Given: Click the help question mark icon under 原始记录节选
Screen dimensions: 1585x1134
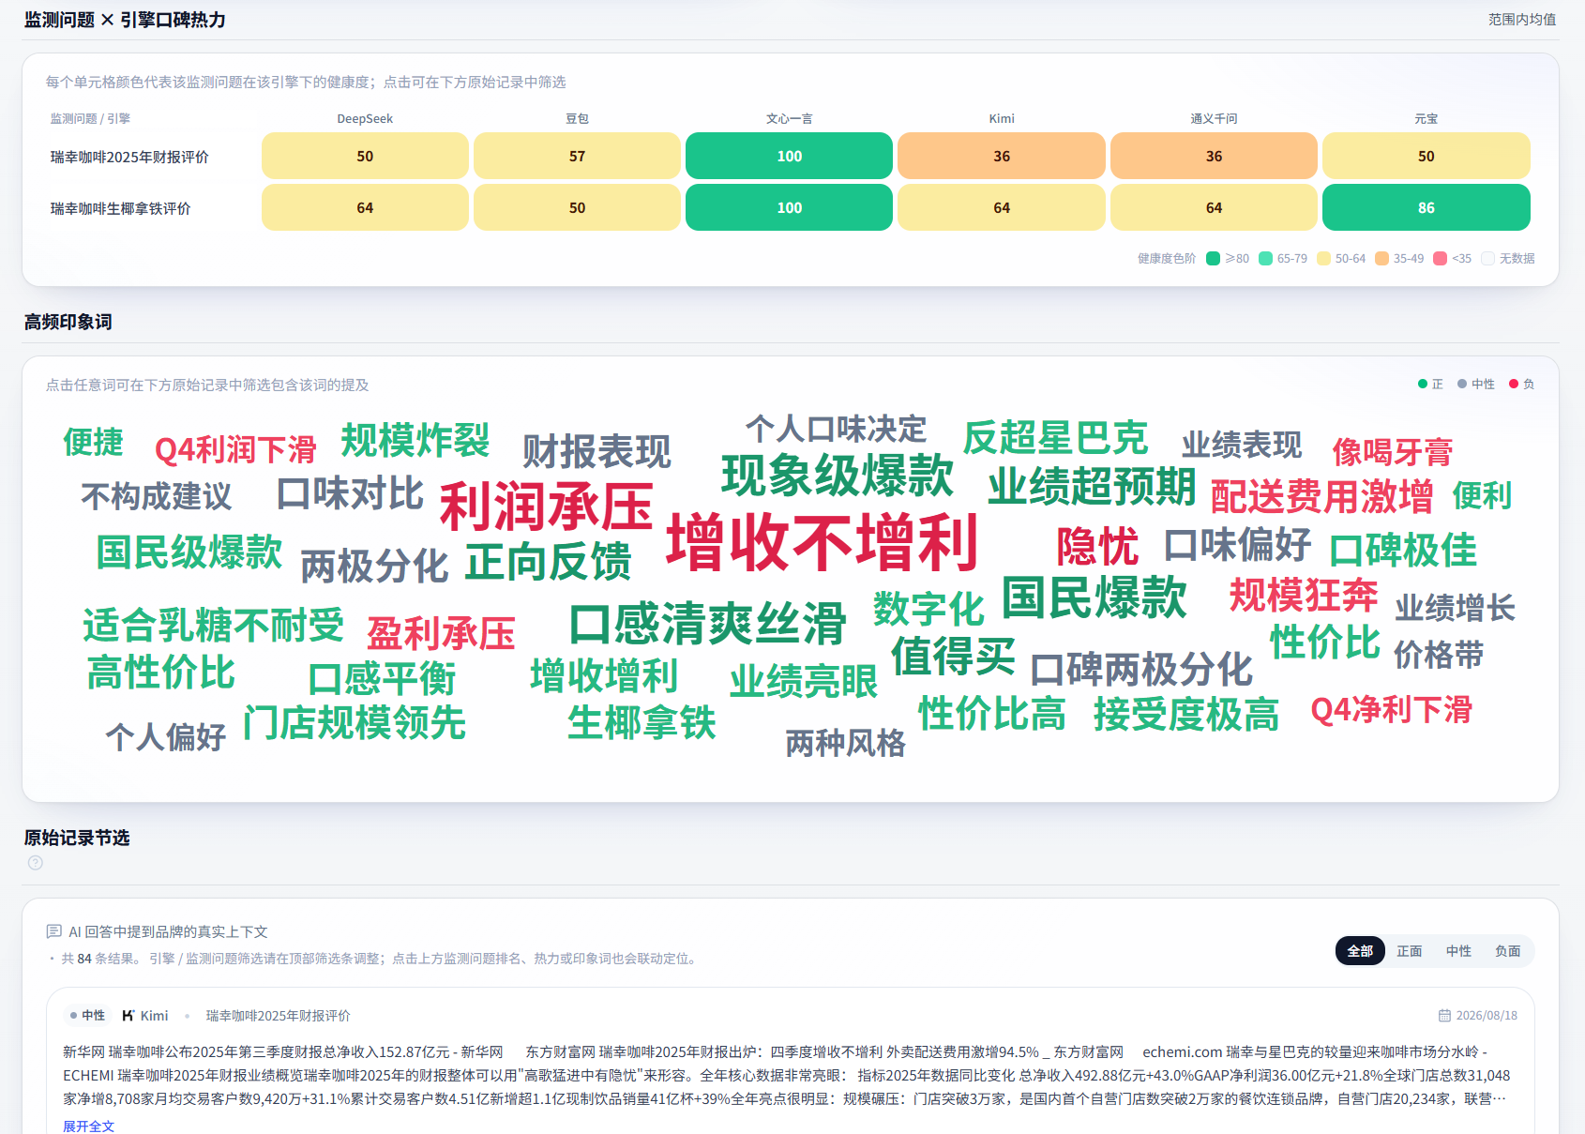Looking at the screenshot, I should point(36,863).
